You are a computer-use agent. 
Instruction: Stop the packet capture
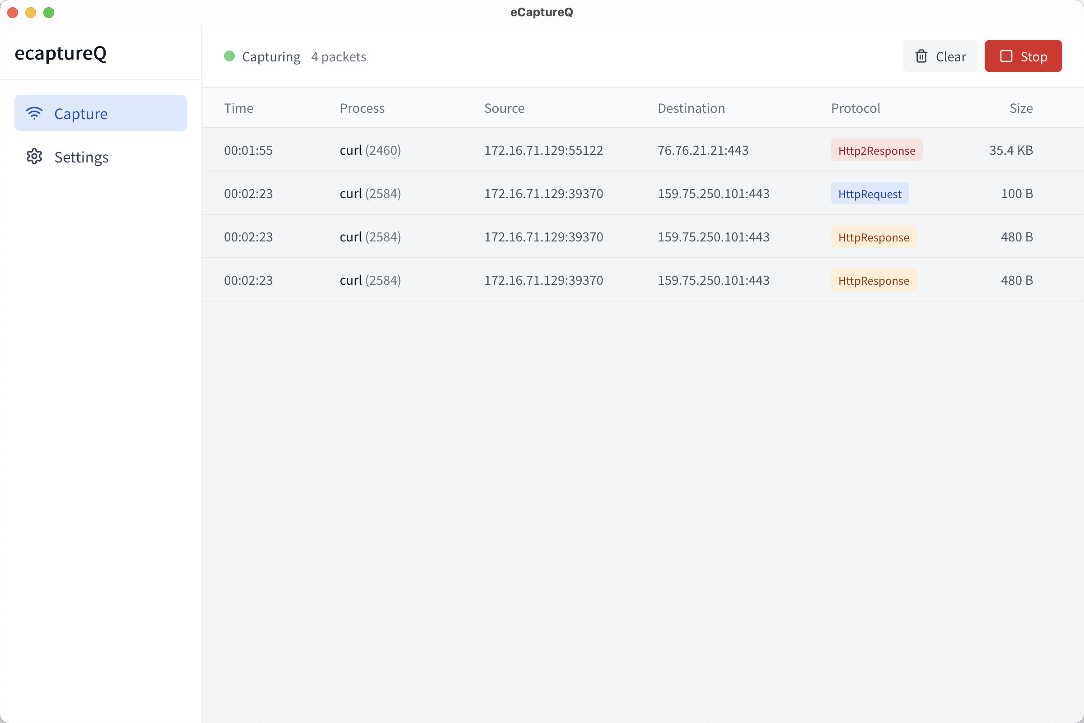tap(1023, 56)
